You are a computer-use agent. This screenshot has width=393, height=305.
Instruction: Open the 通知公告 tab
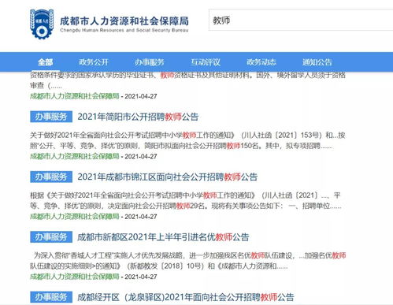(317, 62)
